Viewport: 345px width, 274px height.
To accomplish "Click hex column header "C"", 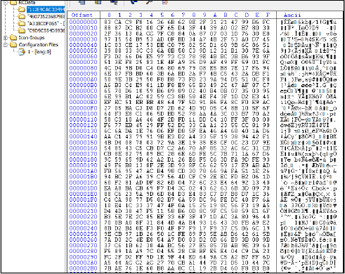I will (236, 15).
